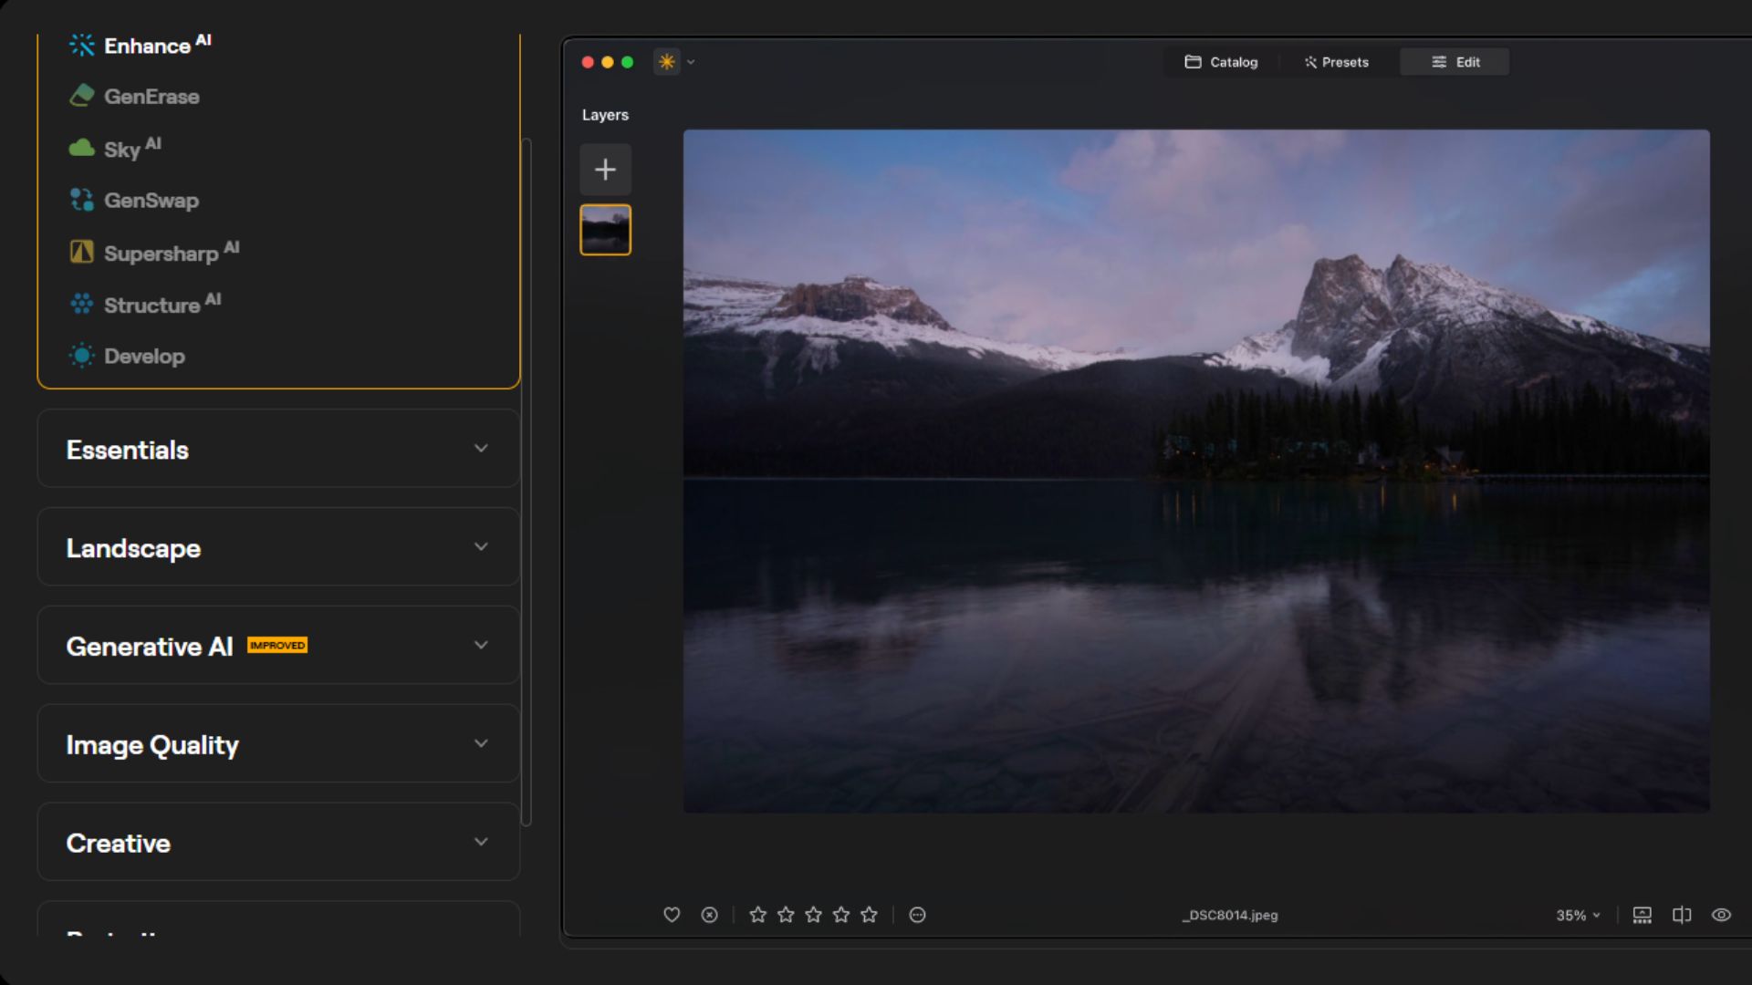Rate the photo five stars
The width and height of the screenshot is (1752, 985).
(x=869, y=915)
